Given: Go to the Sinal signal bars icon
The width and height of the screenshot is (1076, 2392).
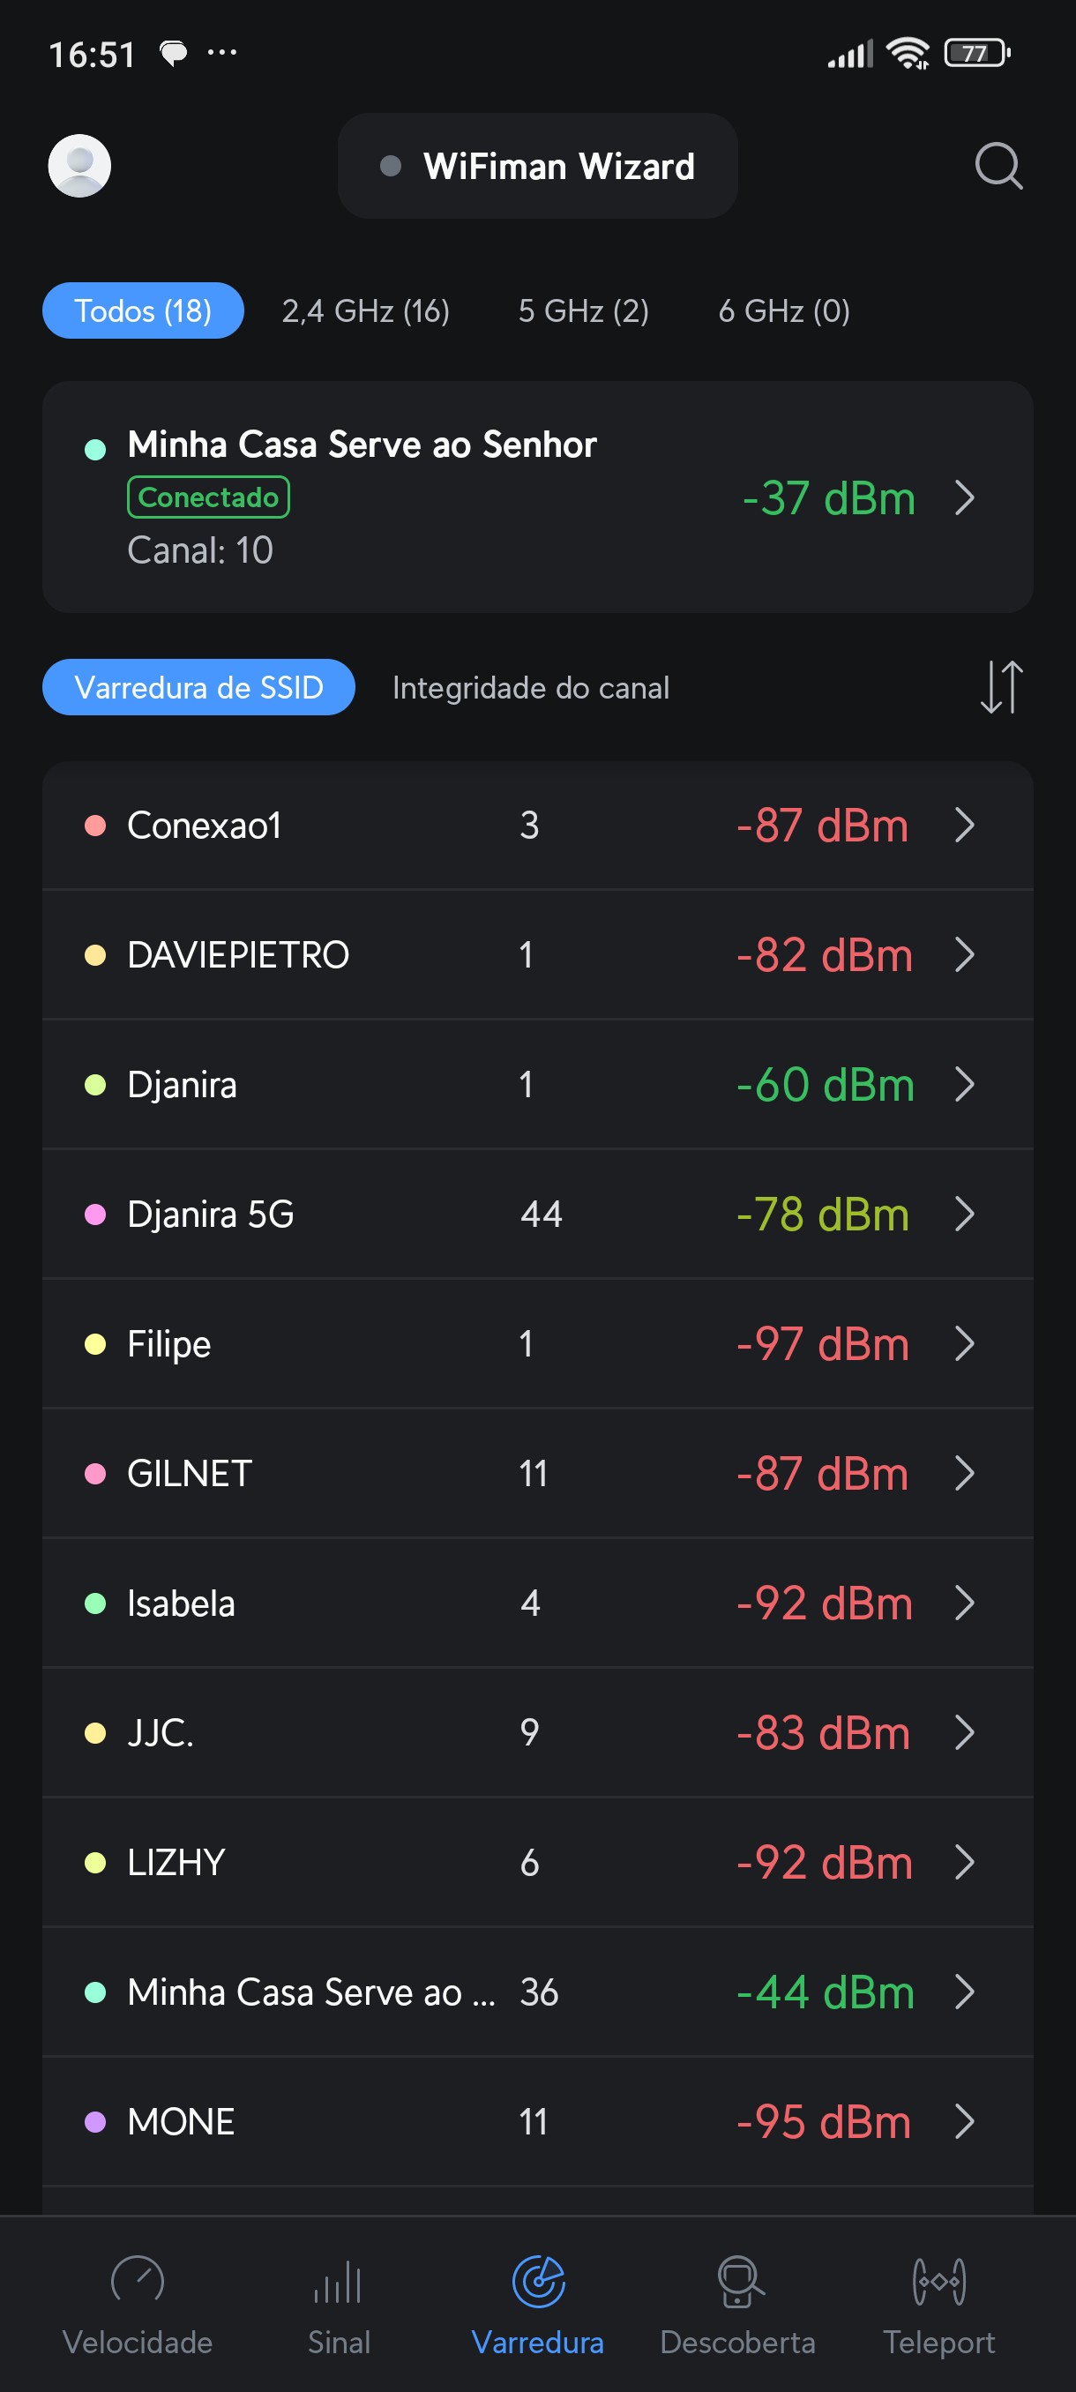Looking at the screenshot, I should click(338, 2281).
